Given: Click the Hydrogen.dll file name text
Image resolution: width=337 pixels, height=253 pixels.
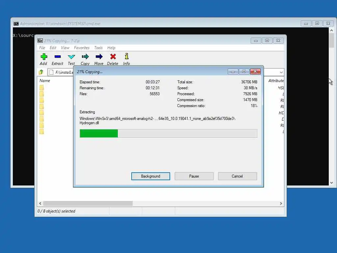Looking at the screenshot, I should click(x=89, y=123).
